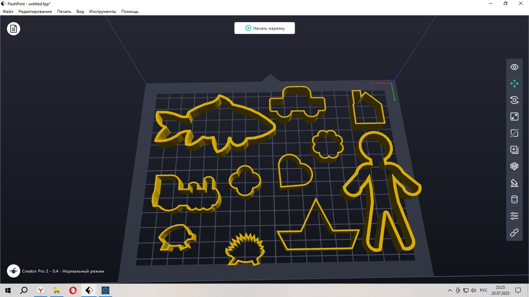Select the Move tool in right toolbar
This screenshot has width=529, height=297.
coord(514,84)
